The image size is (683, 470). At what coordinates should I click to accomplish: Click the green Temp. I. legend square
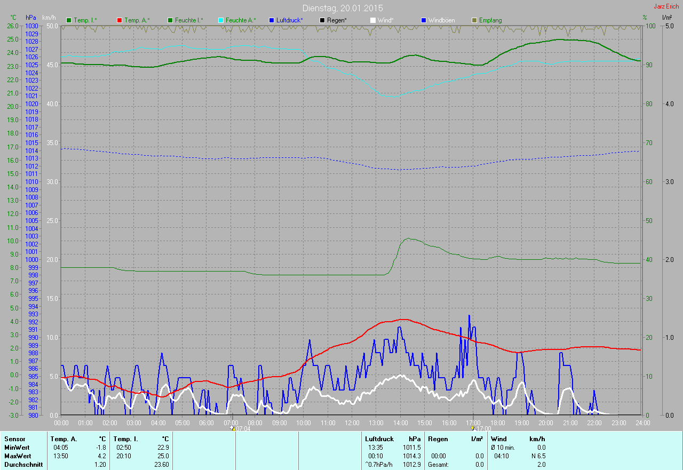point(69,20)
